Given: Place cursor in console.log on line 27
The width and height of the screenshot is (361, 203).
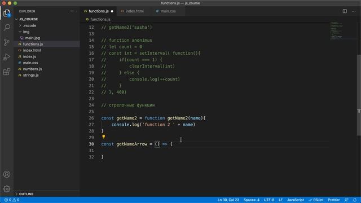Looking at the screenshot, I should coord(125,125).
